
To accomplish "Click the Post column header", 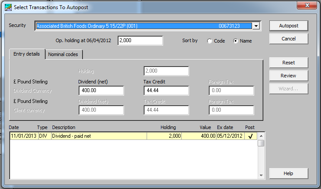I will click(250, 127).
